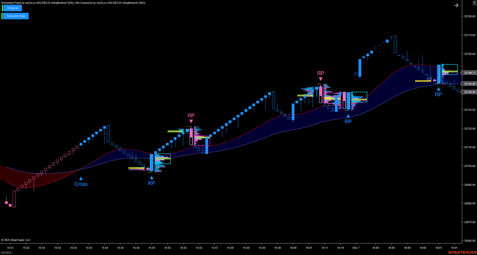
Task: Click the white right-arrow scroll icon
Action: (456, 5)
